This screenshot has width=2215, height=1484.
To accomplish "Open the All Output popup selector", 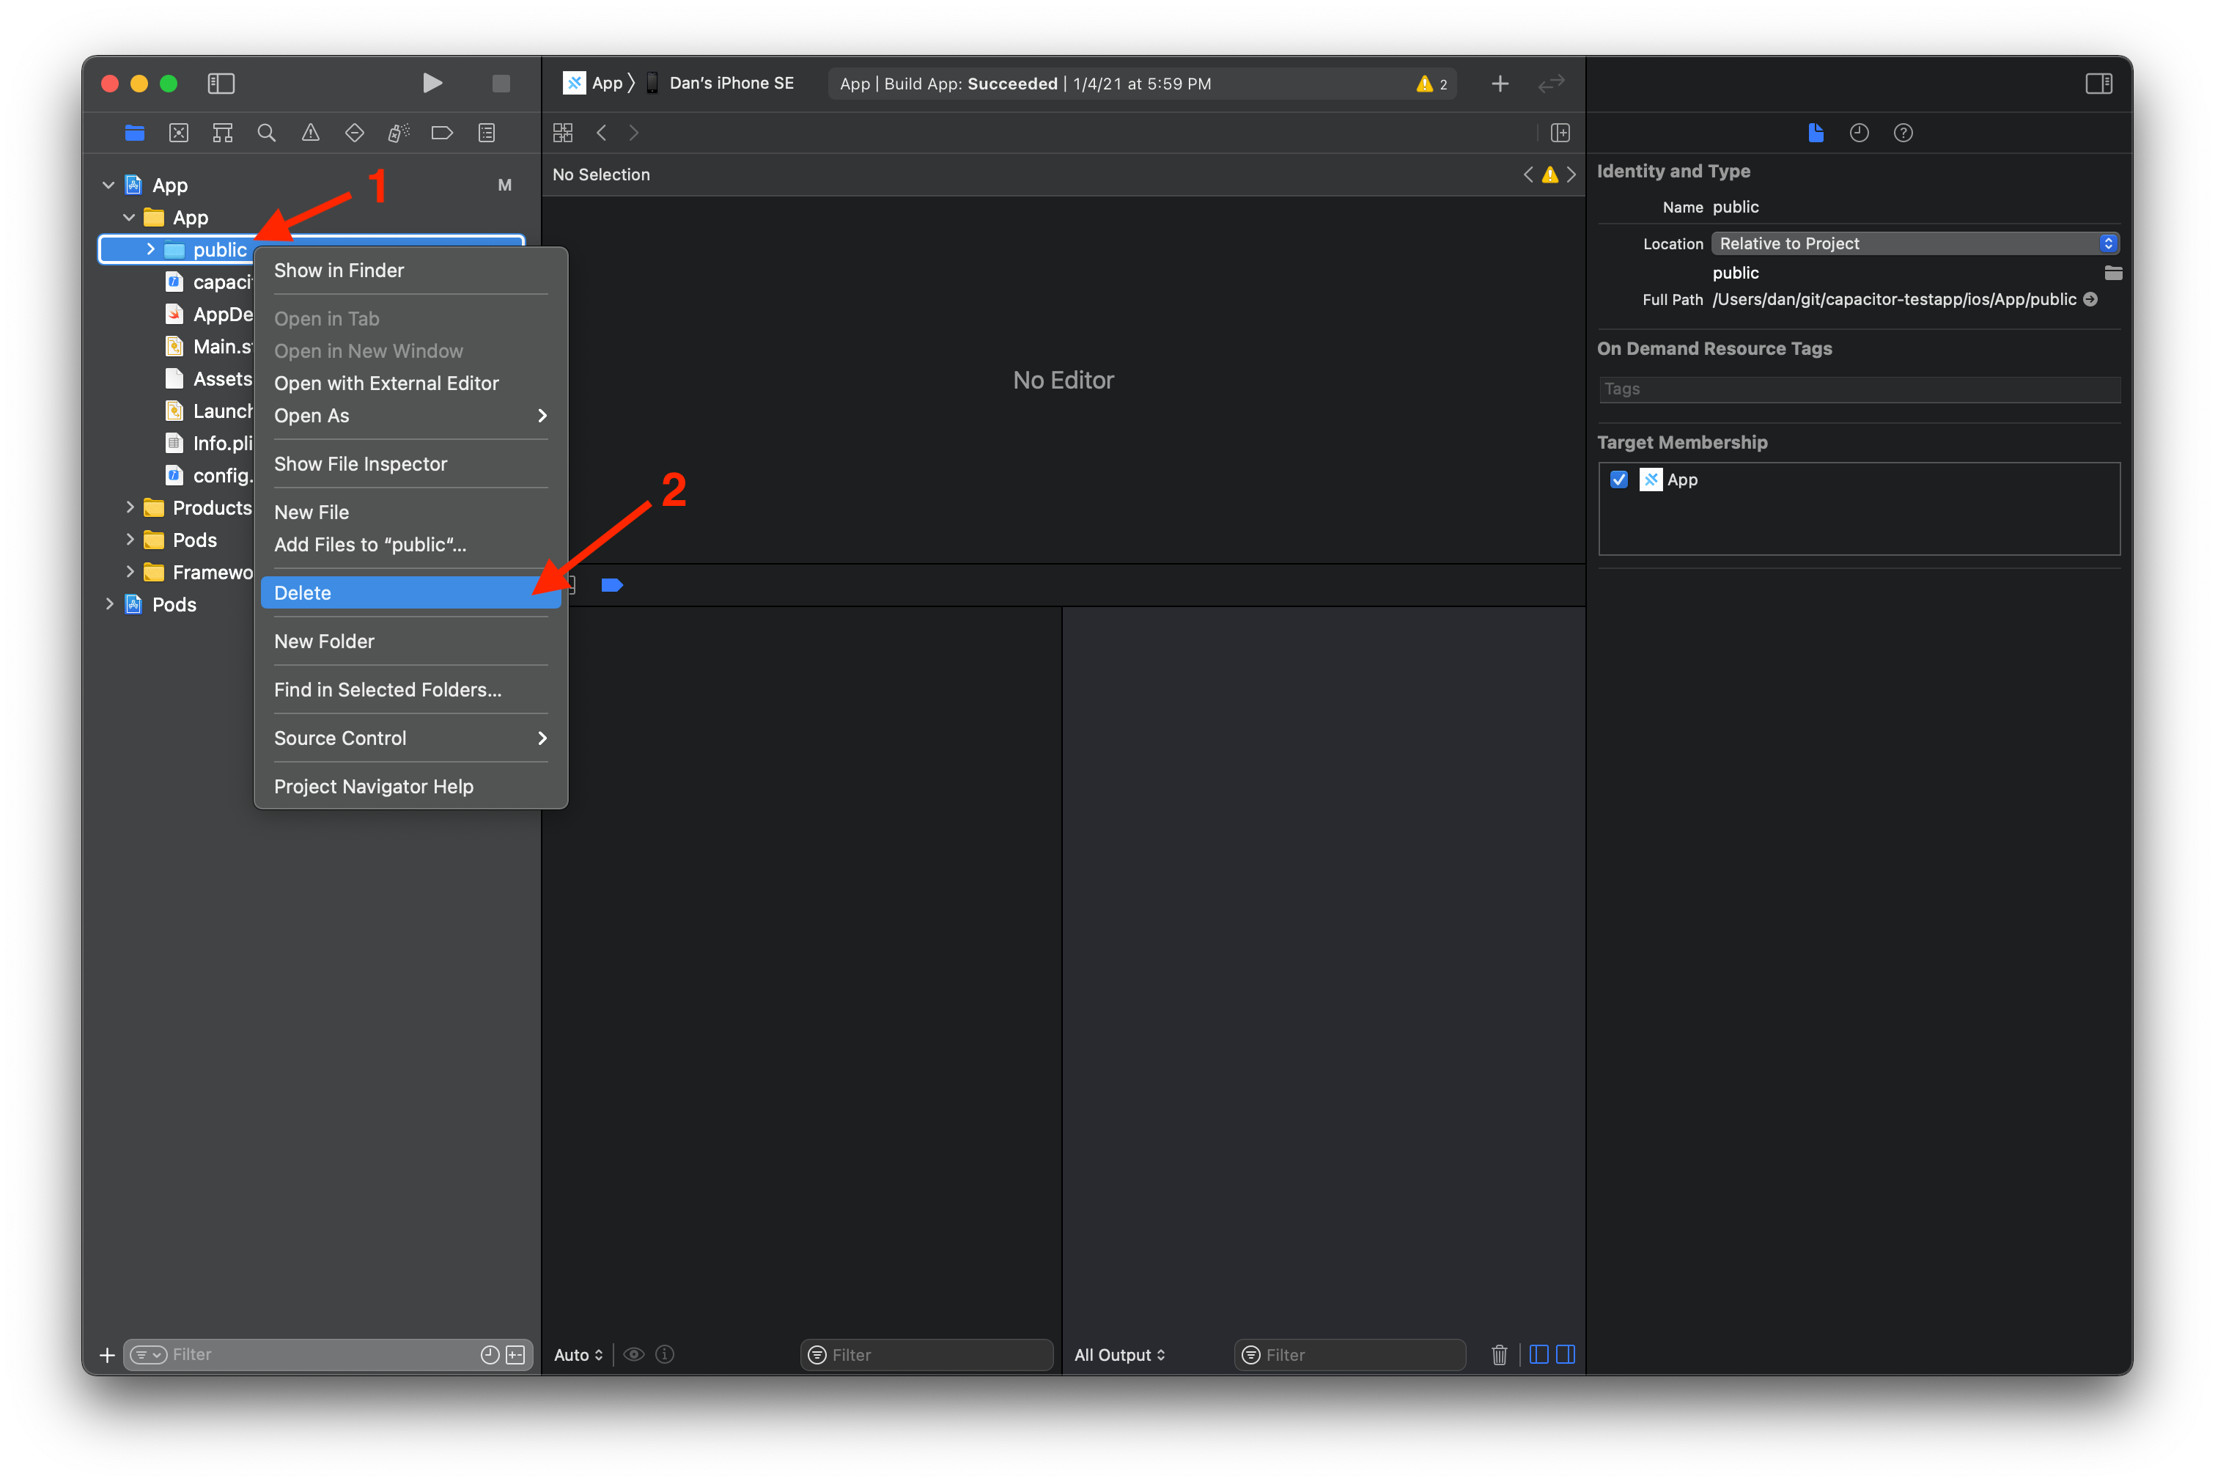I will coord(1119,1354).
